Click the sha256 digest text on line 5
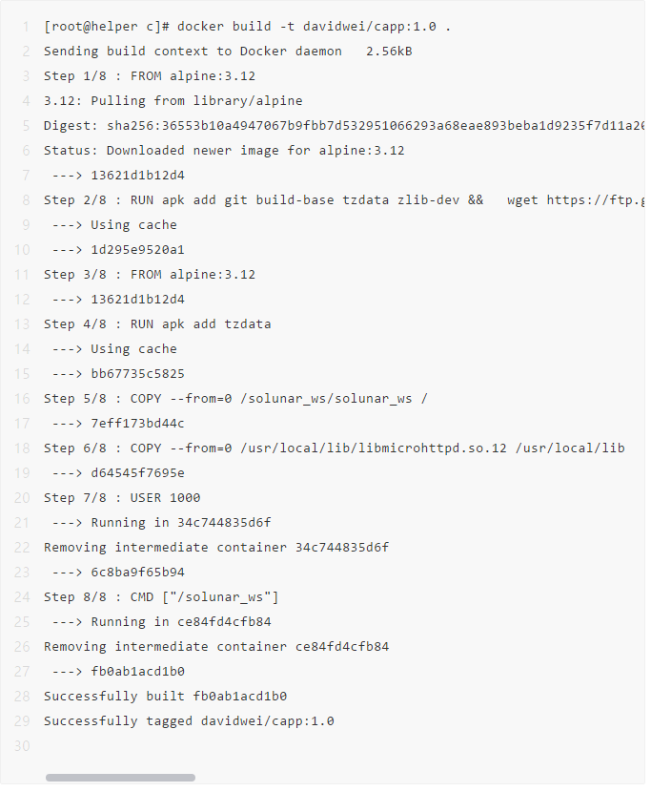Viewport: 651px width, 792px height. tap(372, 126)
